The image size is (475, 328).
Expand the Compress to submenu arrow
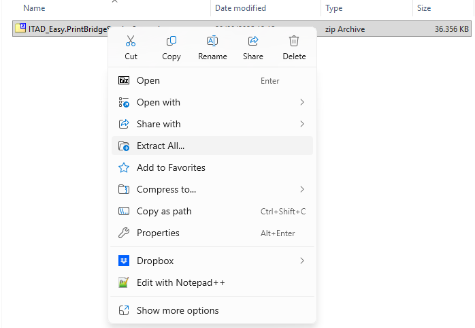point(302,189)
